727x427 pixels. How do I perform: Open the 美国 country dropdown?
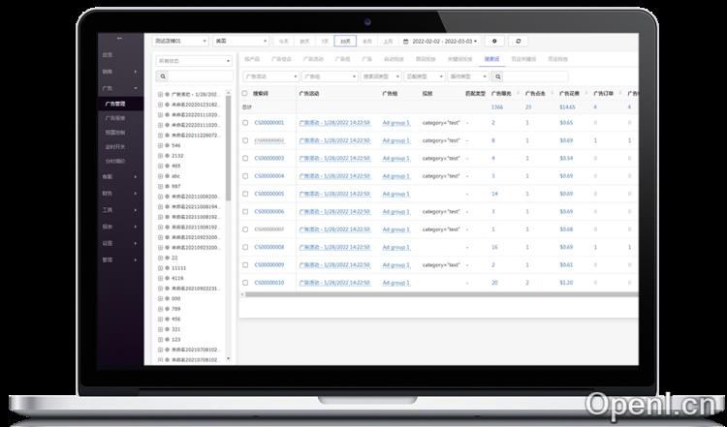point(240,42)
